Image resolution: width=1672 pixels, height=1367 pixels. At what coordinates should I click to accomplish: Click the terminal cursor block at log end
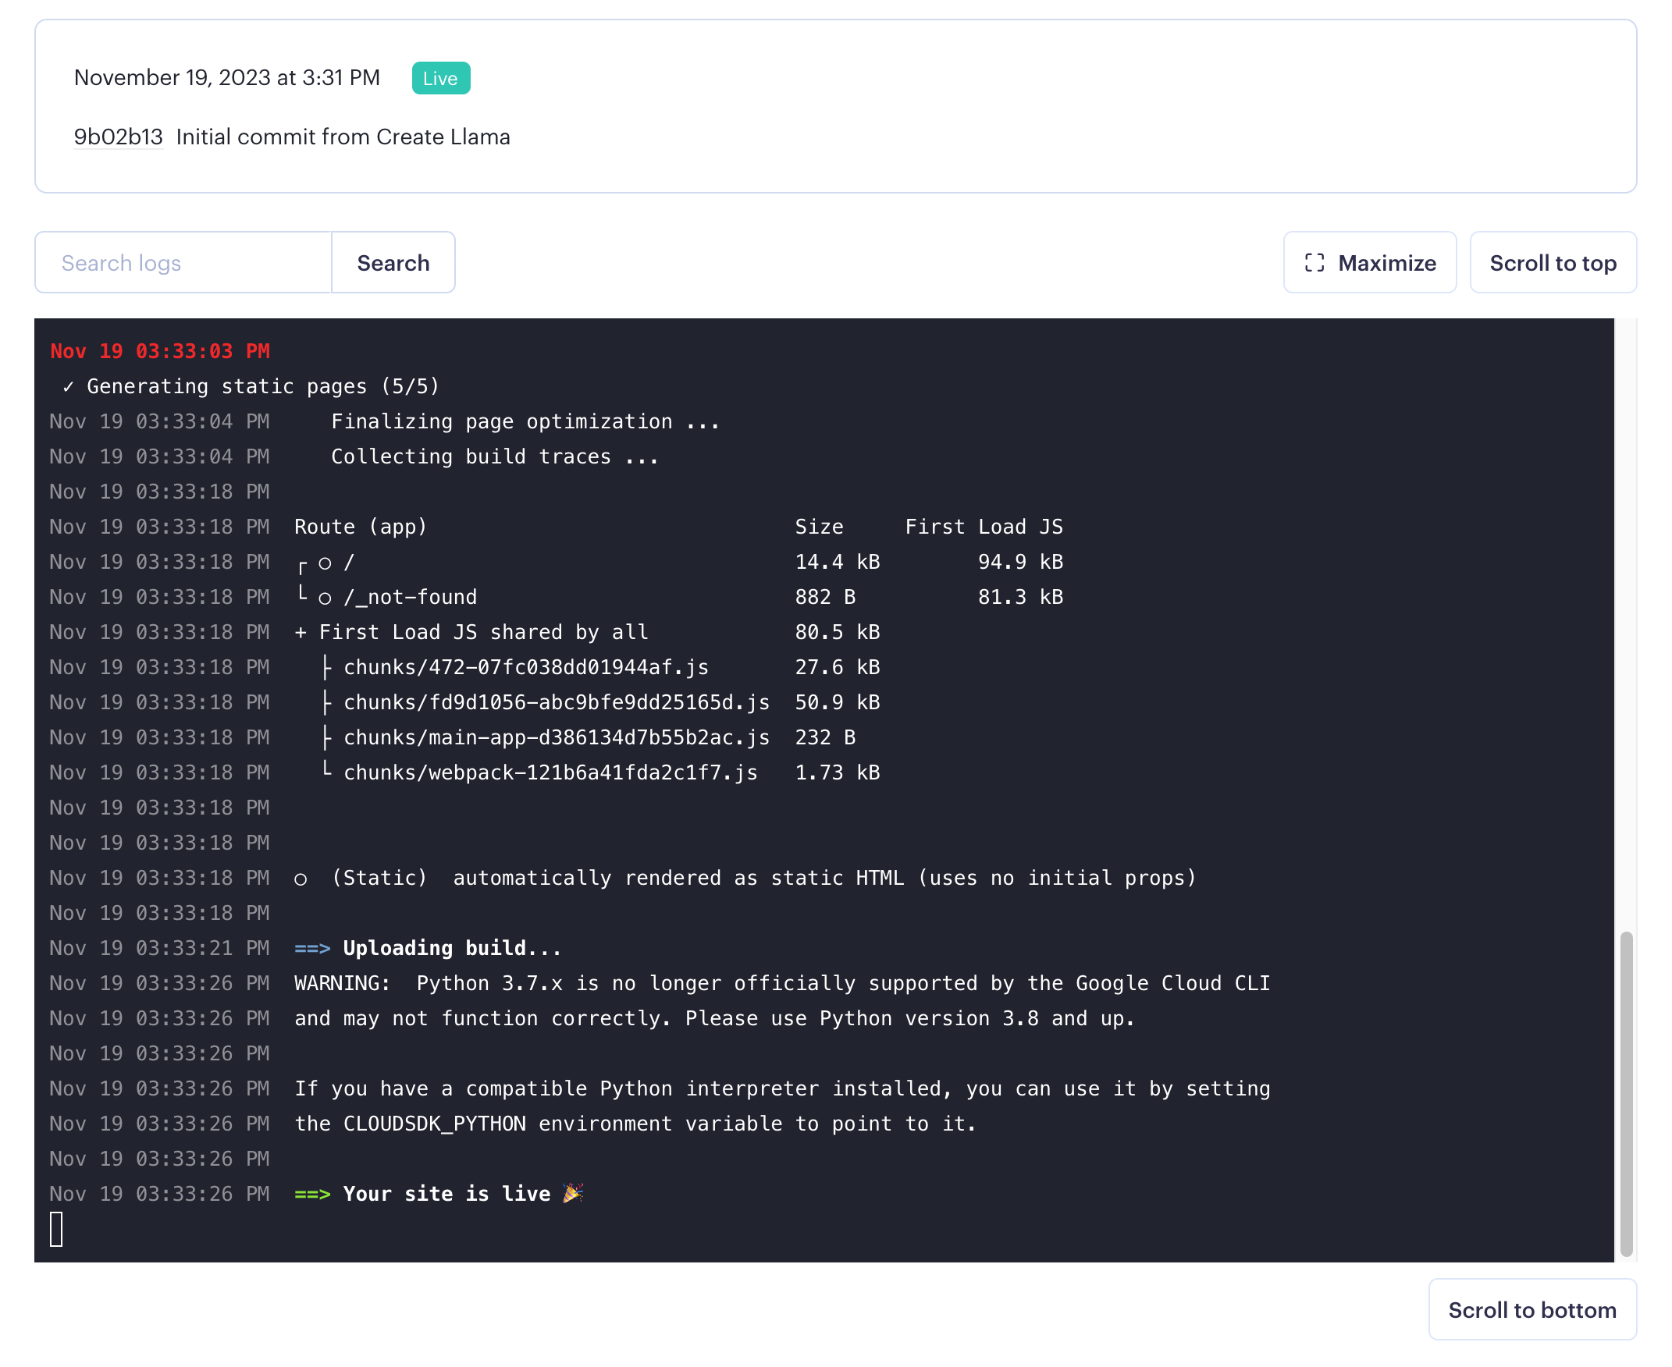coord(56,1229)
